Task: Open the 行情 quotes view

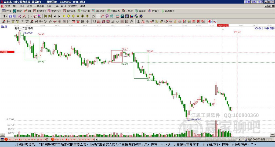Action: pyautogui.click(x=6, y=11)
